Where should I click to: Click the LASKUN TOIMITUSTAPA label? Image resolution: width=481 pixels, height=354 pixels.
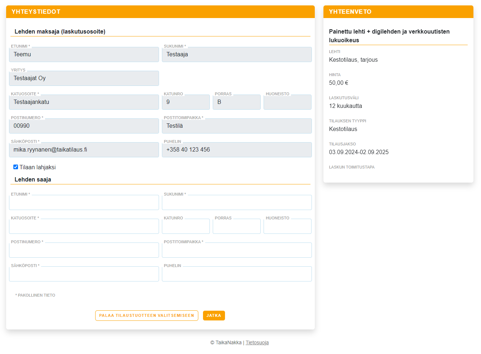point(352,167)
